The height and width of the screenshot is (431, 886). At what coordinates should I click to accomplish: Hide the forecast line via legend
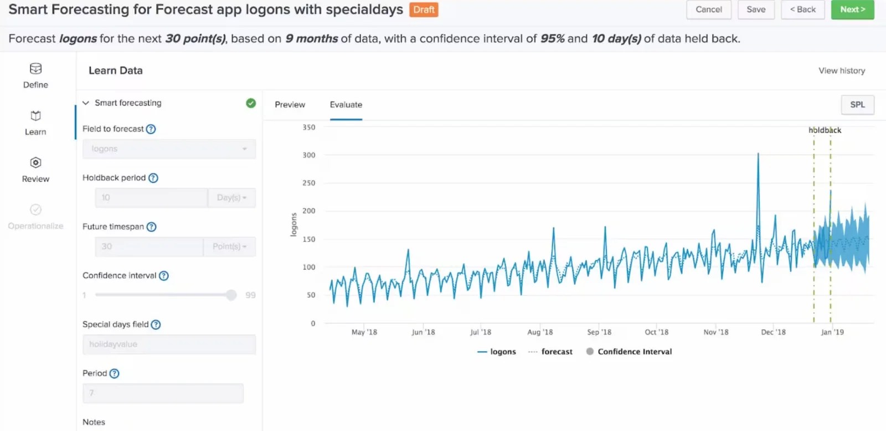coord(556,351)
